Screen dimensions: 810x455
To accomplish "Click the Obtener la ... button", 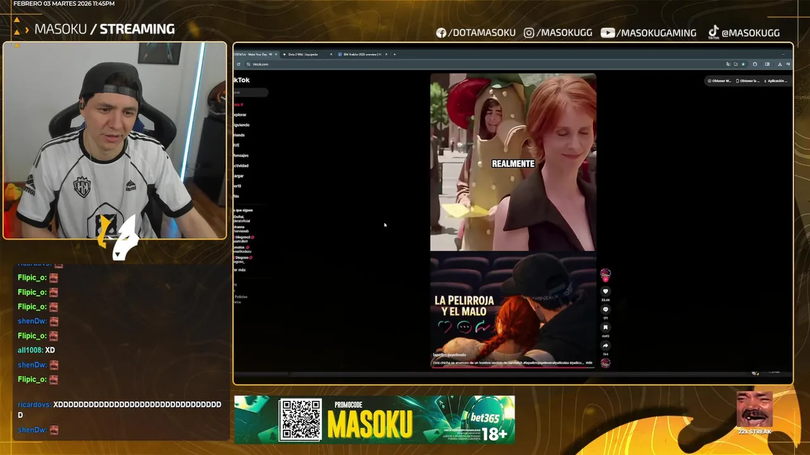I will [x=748, y=81].
